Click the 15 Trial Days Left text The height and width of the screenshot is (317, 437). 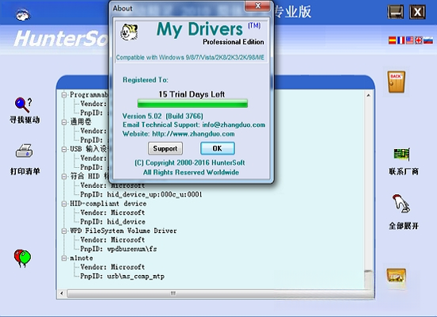(191, 94)
